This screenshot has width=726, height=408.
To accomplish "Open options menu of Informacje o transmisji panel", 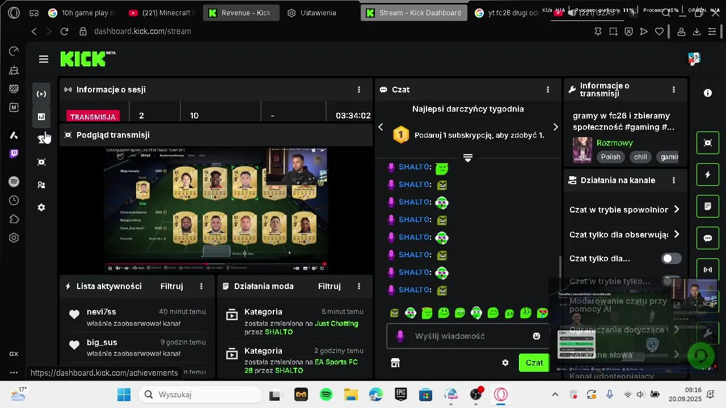I will tap(674, 90).
